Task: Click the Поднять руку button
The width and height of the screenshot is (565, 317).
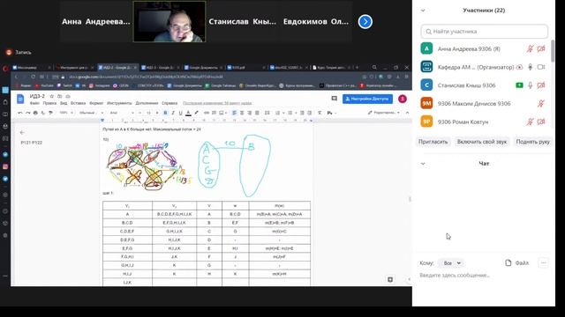Action: click(532, 142)
